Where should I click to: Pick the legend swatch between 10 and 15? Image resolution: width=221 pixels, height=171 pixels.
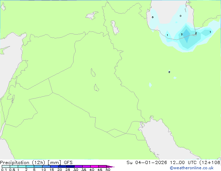click(x=46, y=166)
